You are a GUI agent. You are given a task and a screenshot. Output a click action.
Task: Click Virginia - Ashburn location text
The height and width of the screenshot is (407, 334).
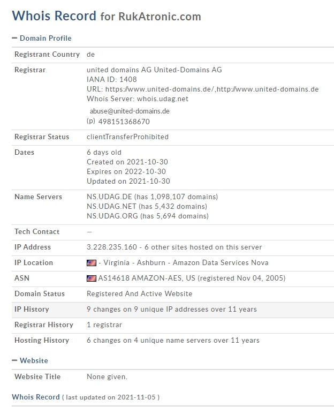(134, 263)
